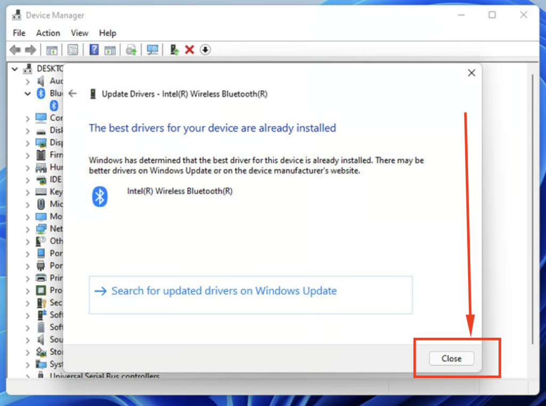546x406 pixels.
Task: Open the File menu
Action: pos(19,33)
